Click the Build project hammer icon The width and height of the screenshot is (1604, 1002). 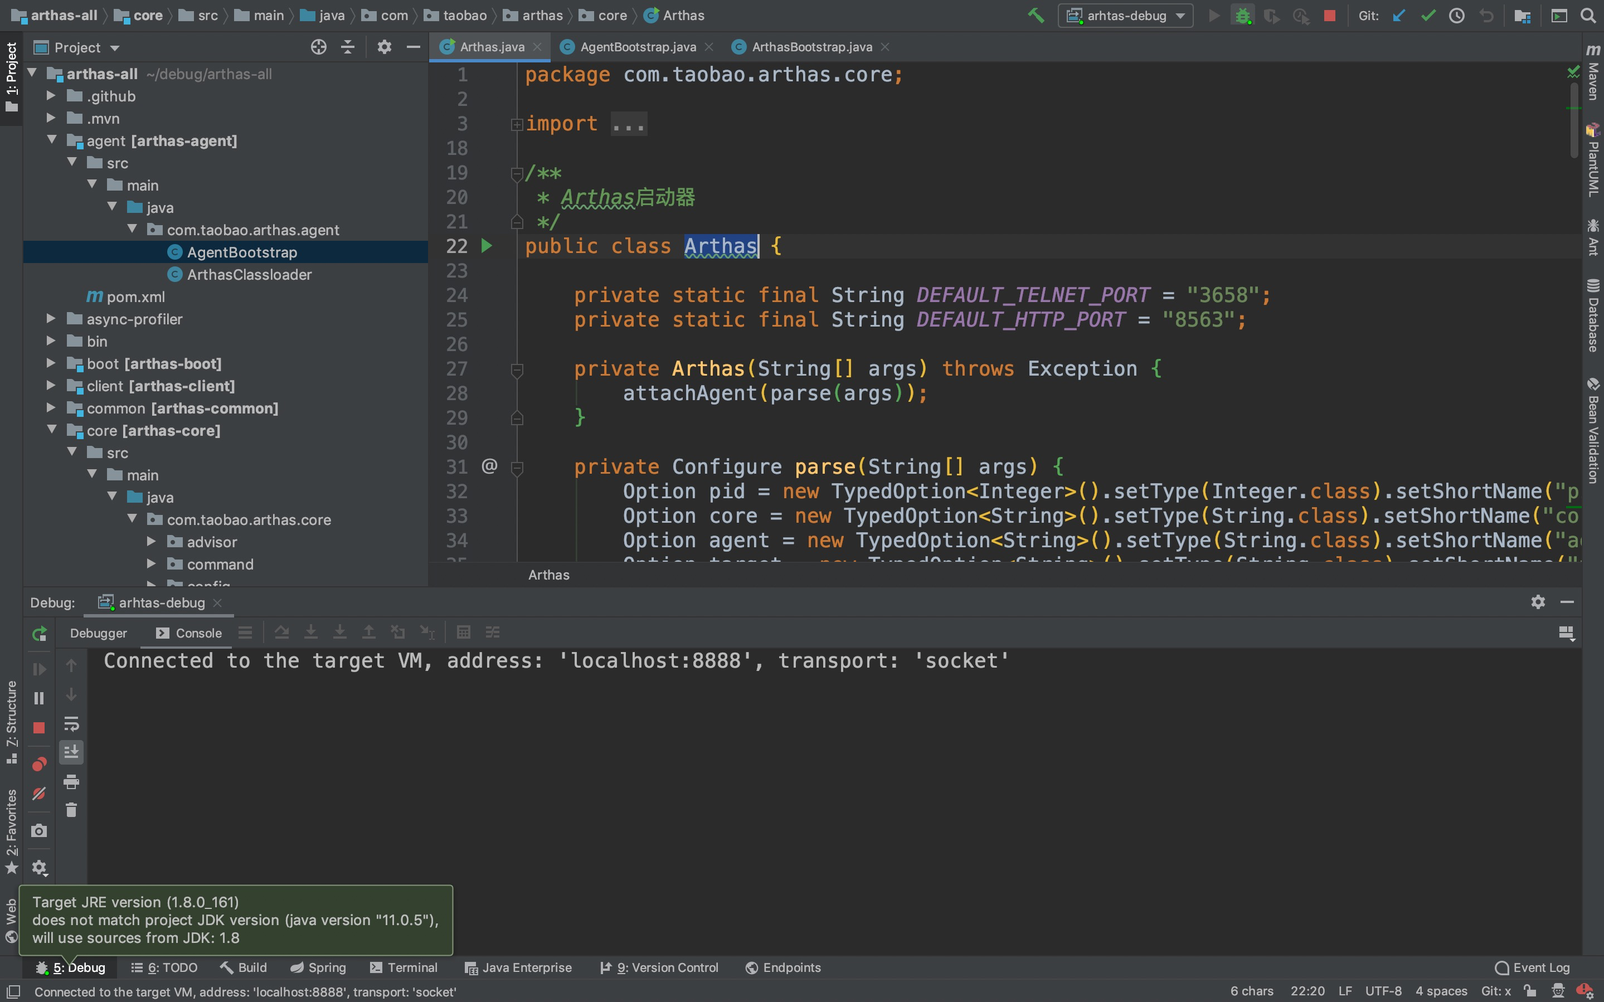(x=1036, y=15)
